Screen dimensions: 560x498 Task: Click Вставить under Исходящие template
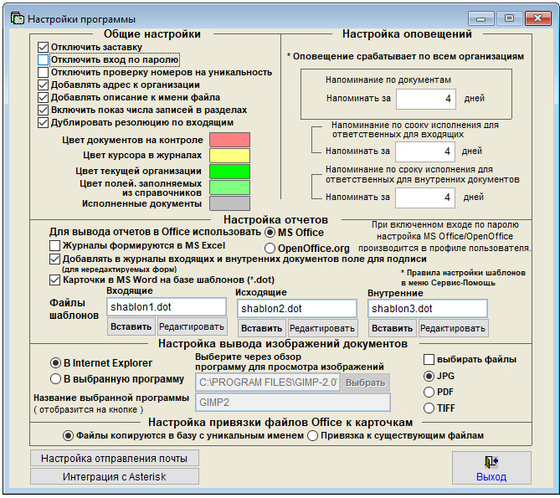point(261,328)
